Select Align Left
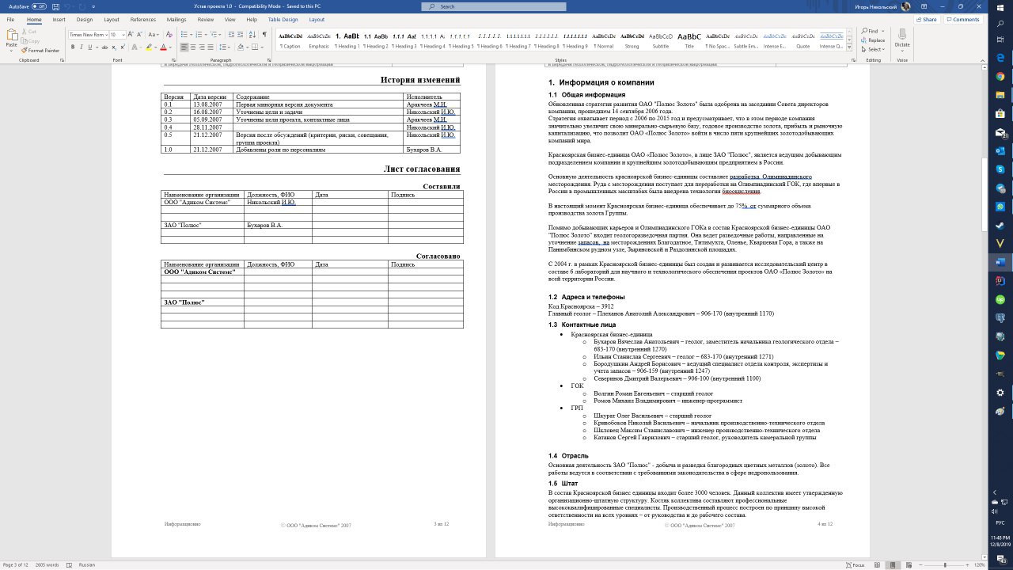Image resolution: width=1013 pixels, height=570 pixels. 184,47
